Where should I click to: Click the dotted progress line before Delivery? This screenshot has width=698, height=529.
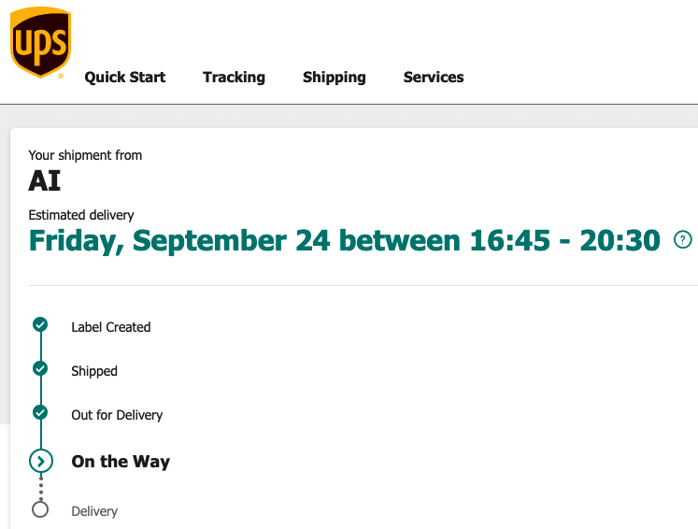pos(40,487)
